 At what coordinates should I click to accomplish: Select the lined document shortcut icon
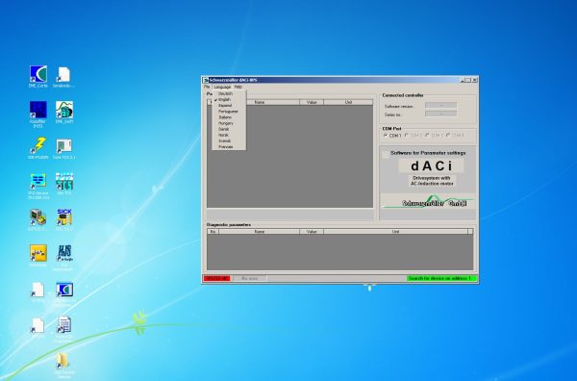point(64,324)
